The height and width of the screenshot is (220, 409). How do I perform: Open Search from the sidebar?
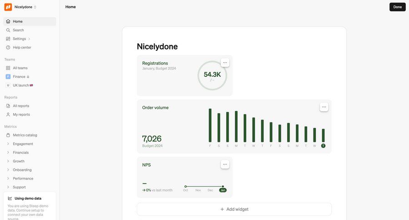point(30,30)
